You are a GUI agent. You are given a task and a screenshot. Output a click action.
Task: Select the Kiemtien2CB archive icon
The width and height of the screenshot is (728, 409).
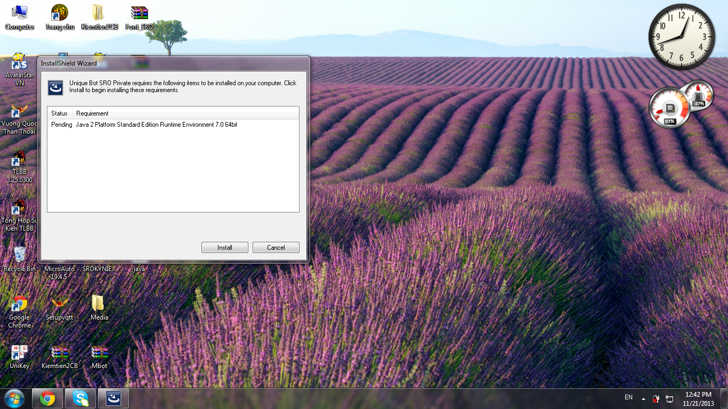60,357
